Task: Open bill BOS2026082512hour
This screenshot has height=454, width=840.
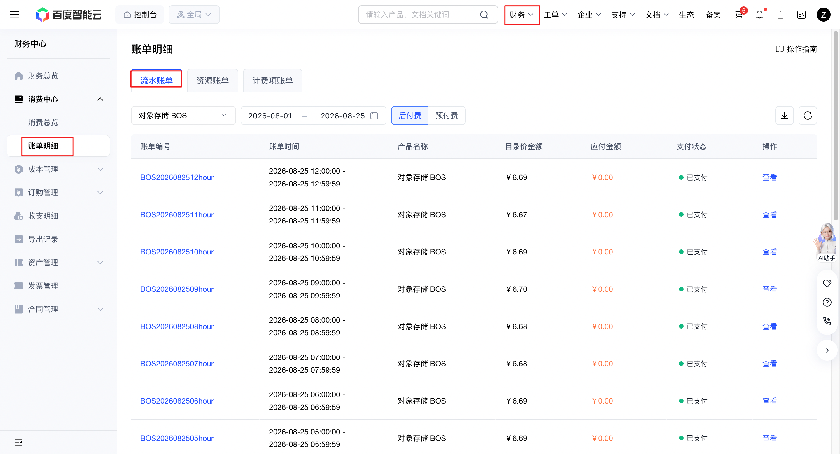Action: point(177,177)
